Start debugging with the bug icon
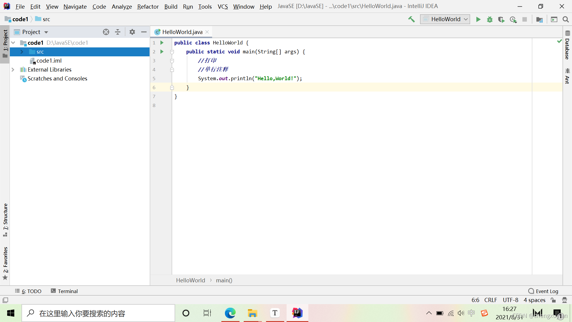The image size is (572, 322). pos(490,19)
